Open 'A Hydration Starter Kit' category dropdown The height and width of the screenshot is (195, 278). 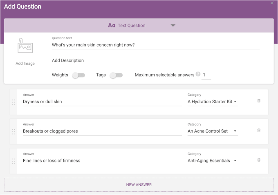pyautogui.click(x=213, y=102)
